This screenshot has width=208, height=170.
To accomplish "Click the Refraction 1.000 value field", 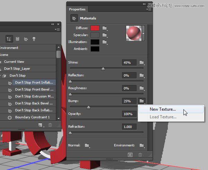I will click(x=129, y=127).
